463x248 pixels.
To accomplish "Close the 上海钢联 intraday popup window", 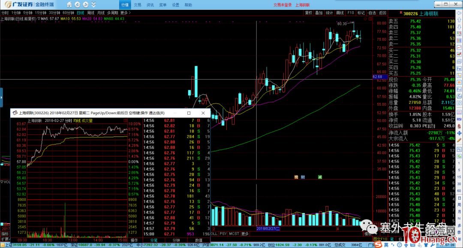I will [203, 113].
